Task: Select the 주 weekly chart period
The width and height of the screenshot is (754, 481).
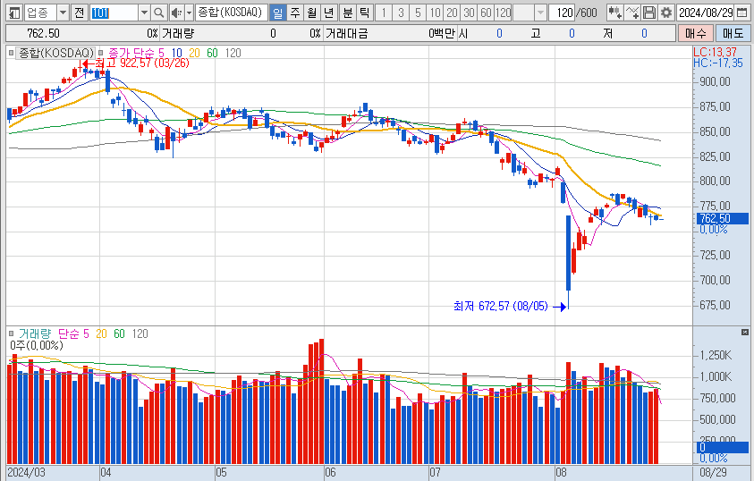Action: tap(295, 13)
